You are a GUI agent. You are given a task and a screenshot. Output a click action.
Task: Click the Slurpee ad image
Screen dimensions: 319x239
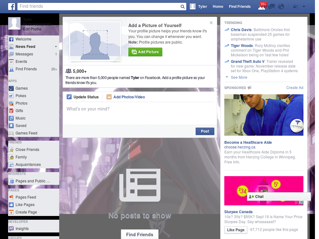pos(264,191)
